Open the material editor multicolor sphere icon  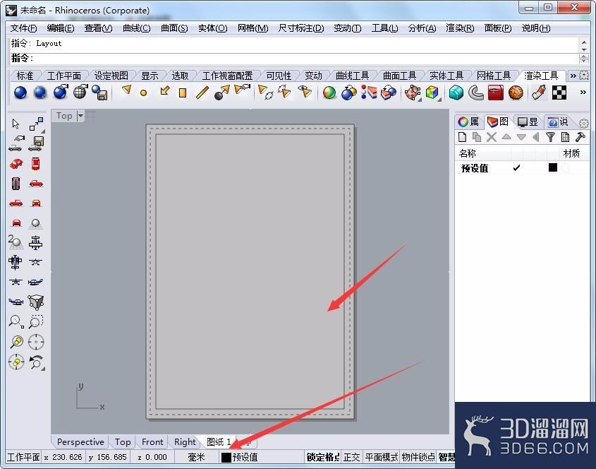[x=329, y=93]
